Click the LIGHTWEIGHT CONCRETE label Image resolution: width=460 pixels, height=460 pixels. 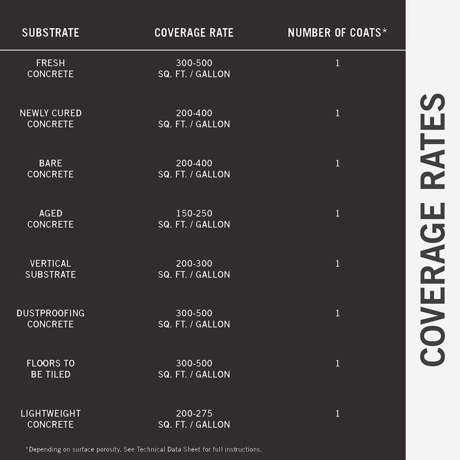(x=51, y=419)
